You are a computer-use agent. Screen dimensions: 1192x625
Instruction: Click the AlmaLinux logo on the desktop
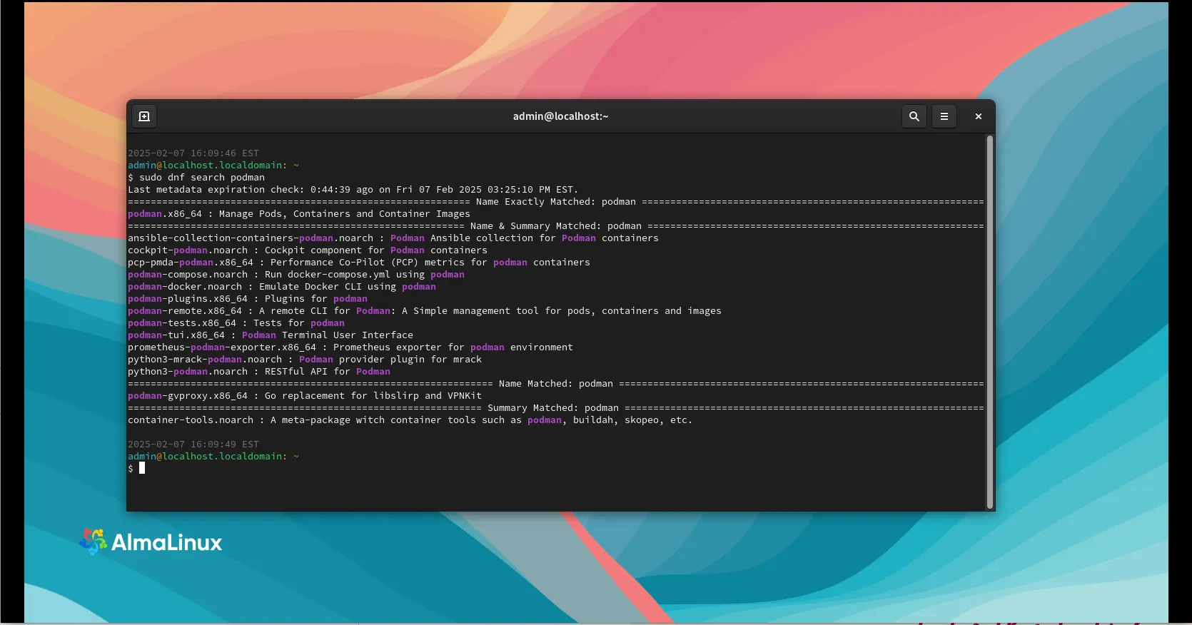pos(151,542)
